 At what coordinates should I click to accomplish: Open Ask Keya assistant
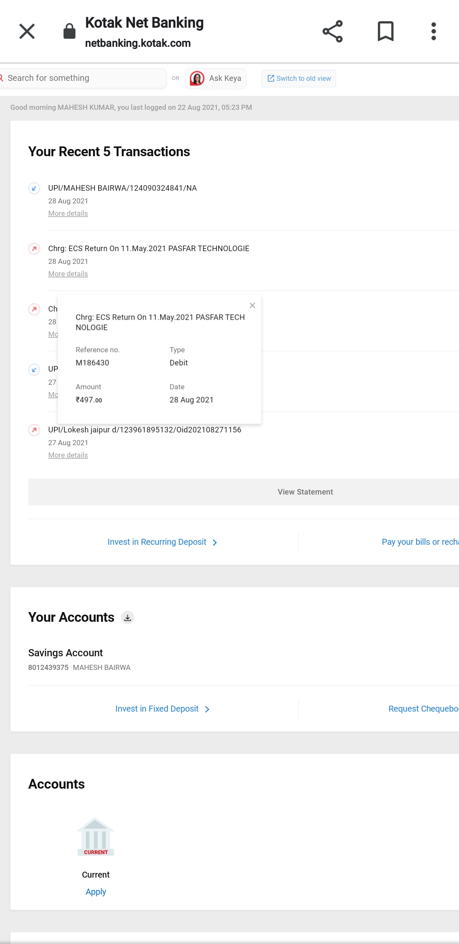pyautogui.click(x=216, y=78)
